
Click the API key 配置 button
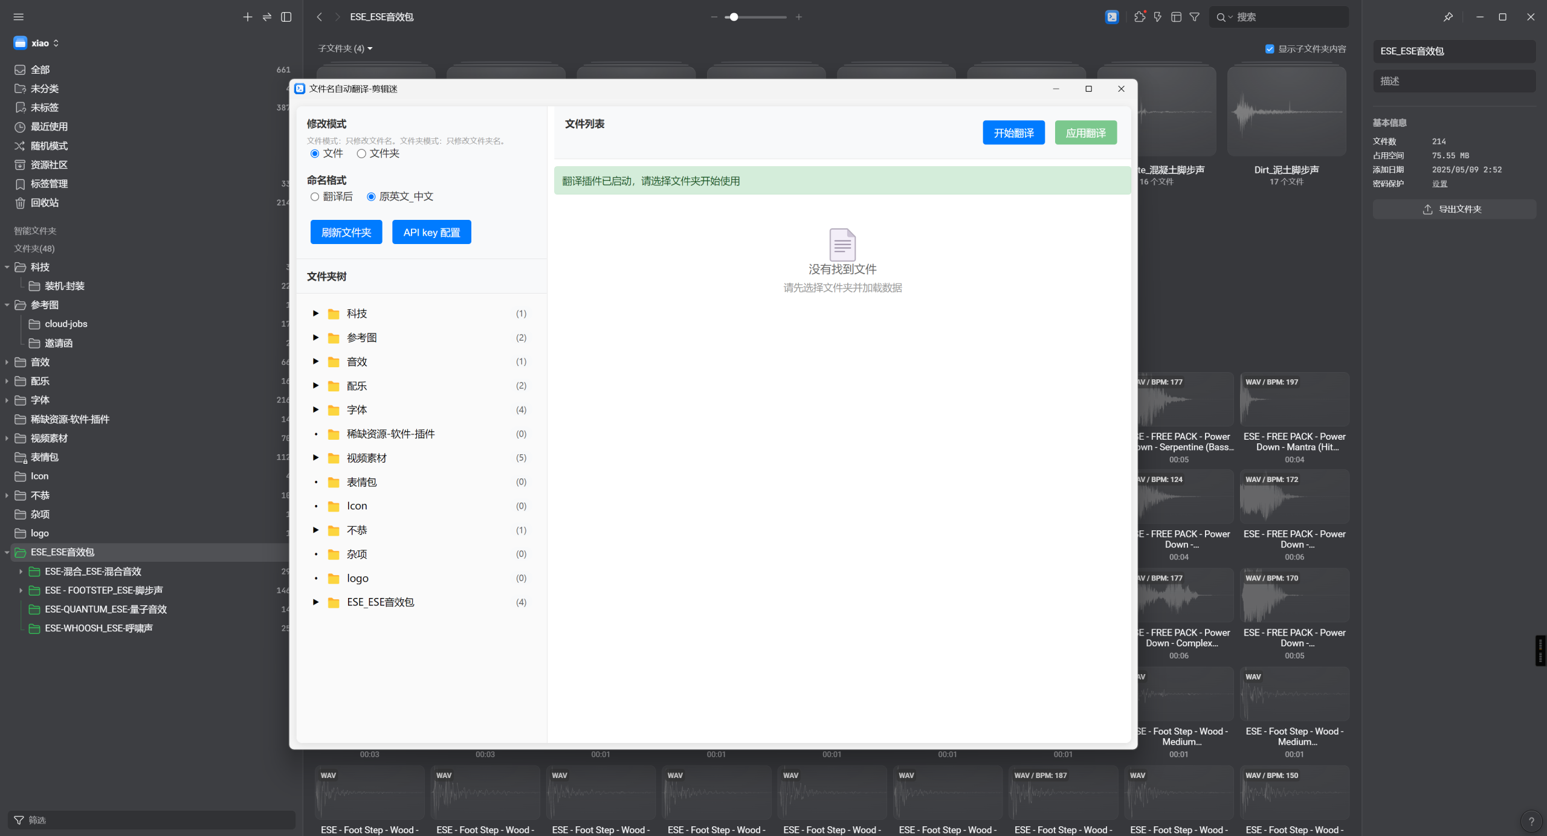coord(431,233)
